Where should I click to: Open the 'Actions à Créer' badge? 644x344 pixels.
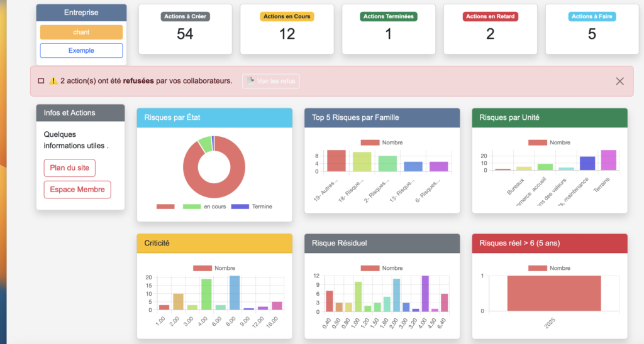click(x=186, y=16)
